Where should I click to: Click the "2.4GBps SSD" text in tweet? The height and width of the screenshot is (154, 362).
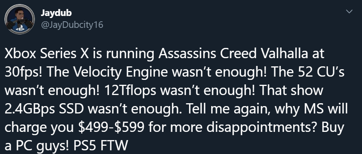[43, 109]
